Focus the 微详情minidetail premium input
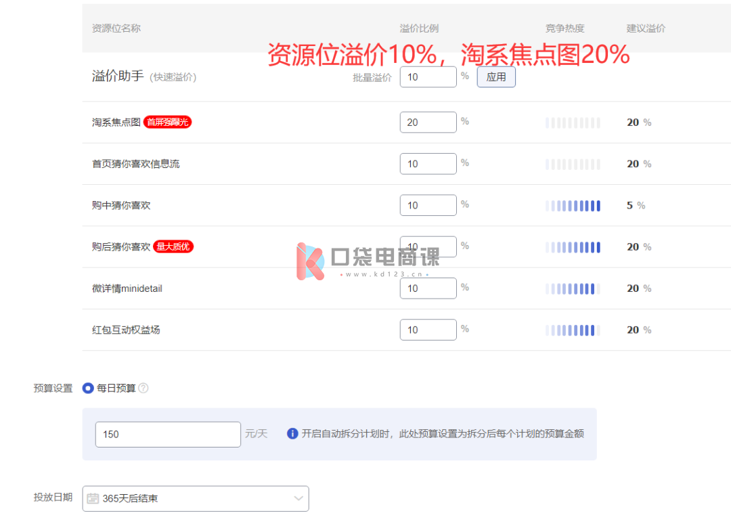Viewport: 731px width, 524px height. 428,288
